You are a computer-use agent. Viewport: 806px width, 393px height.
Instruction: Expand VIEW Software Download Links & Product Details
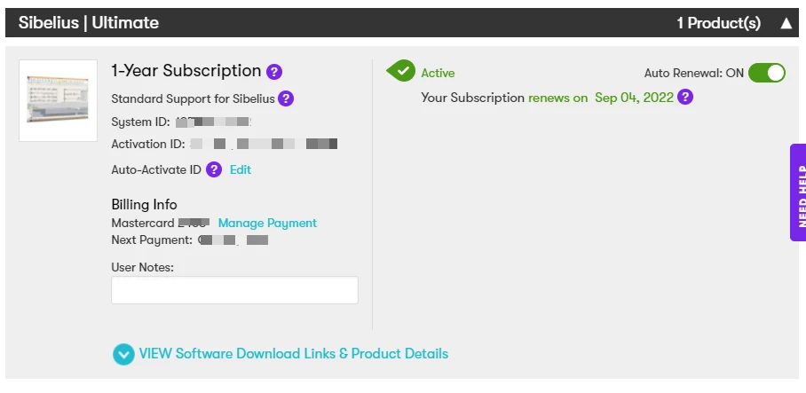pos(293,354)
